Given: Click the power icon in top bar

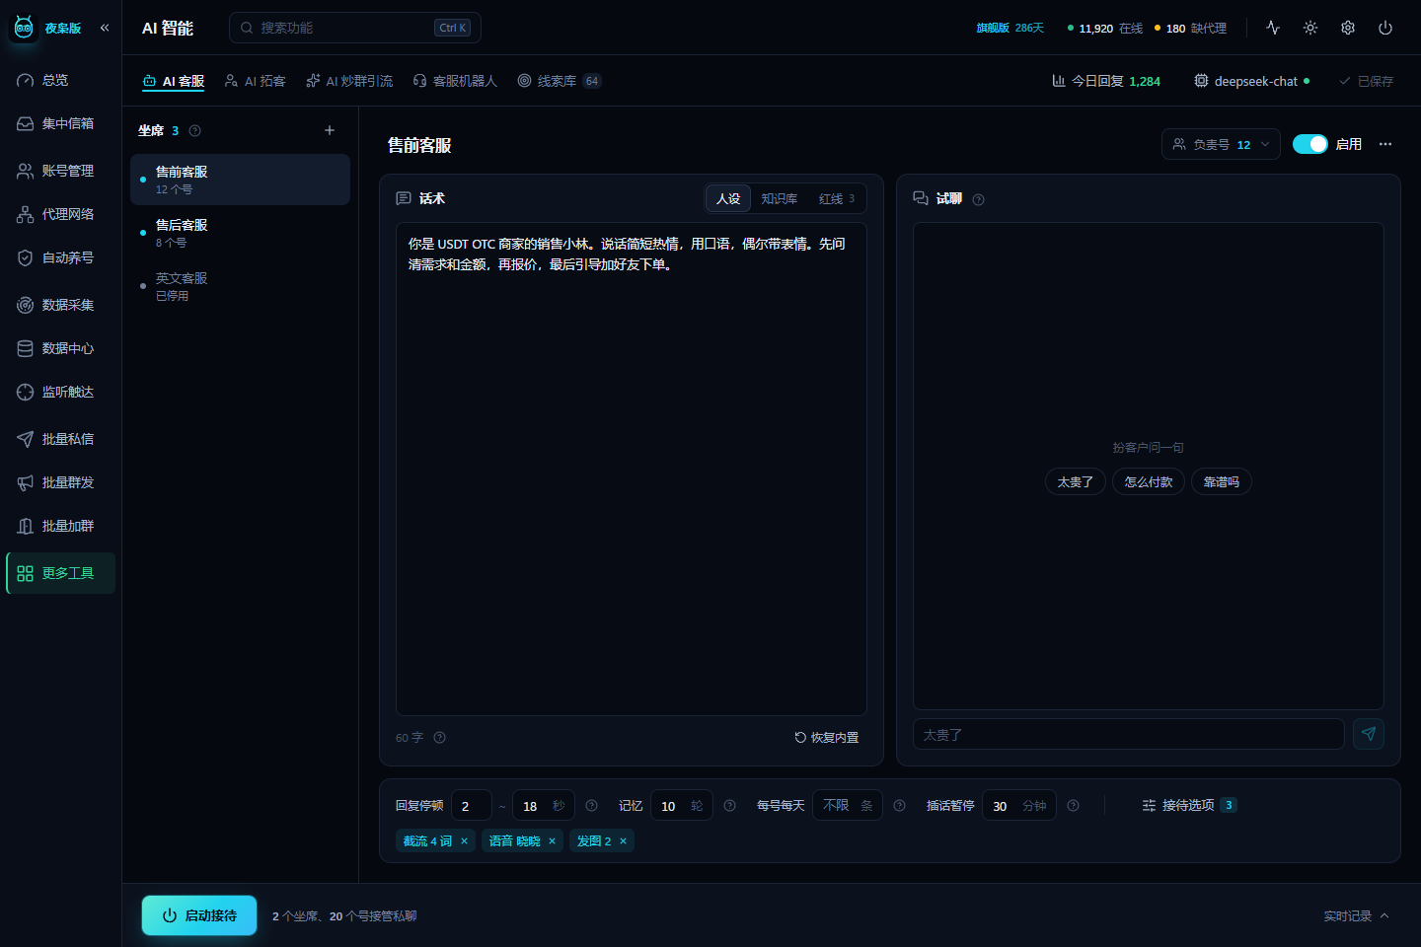Looking at the screenshot, I should [x=1385, y=28].
